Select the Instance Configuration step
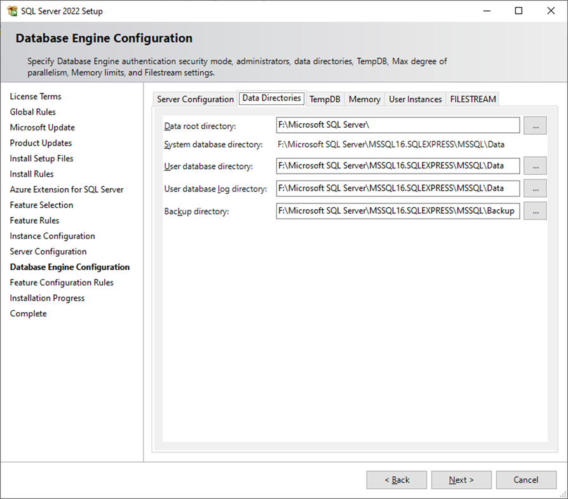 click(53, 236)
